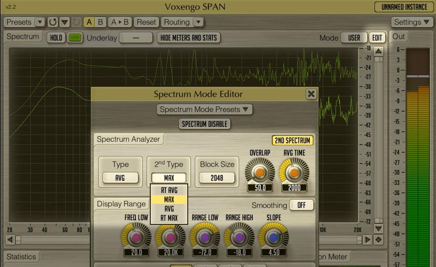The width and height of the screenshot is (436, 267).
Task: Click the RANGE LOW value -72.0
Action: 205,253
